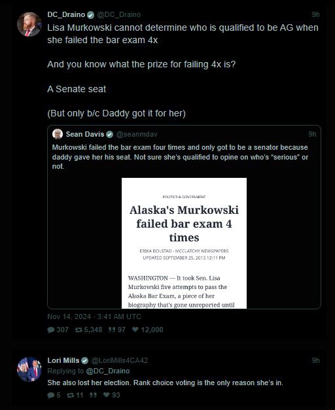Click the 9h timestamp on the quoted tweet
Image resolution: width=335 pixels, height=410 pixels.
coord(312,135)
